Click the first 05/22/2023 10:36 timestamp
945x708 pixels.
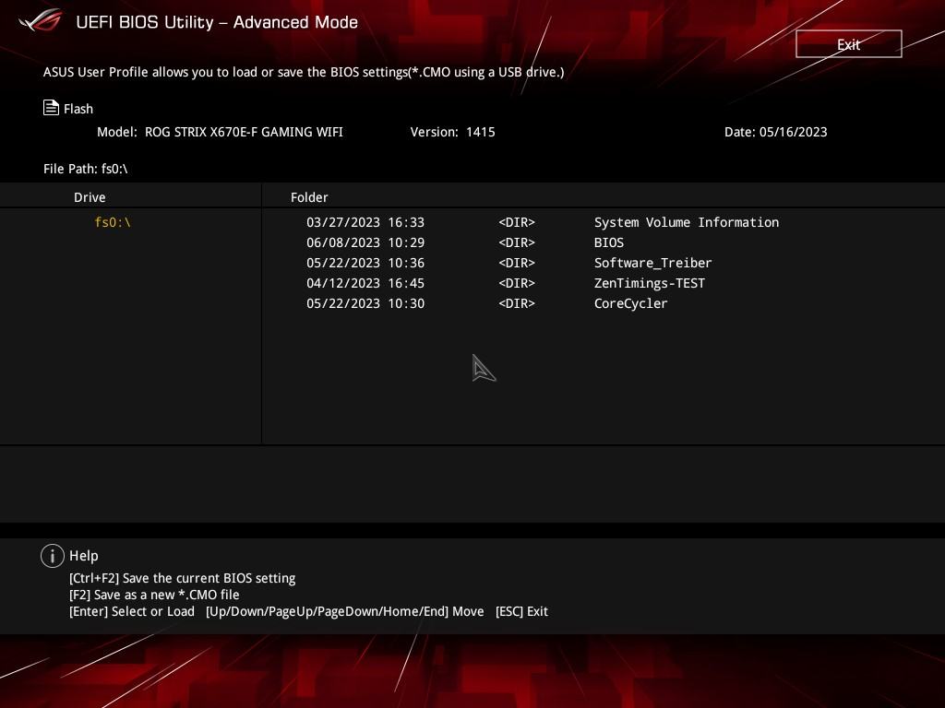365,263
